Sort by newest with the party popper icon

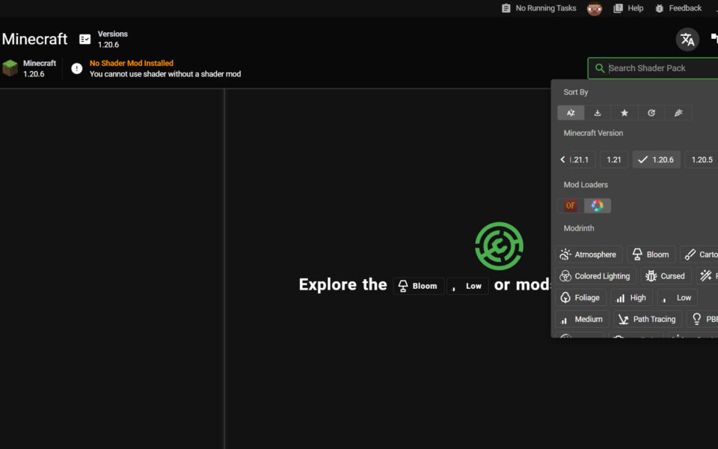point(678,113)
